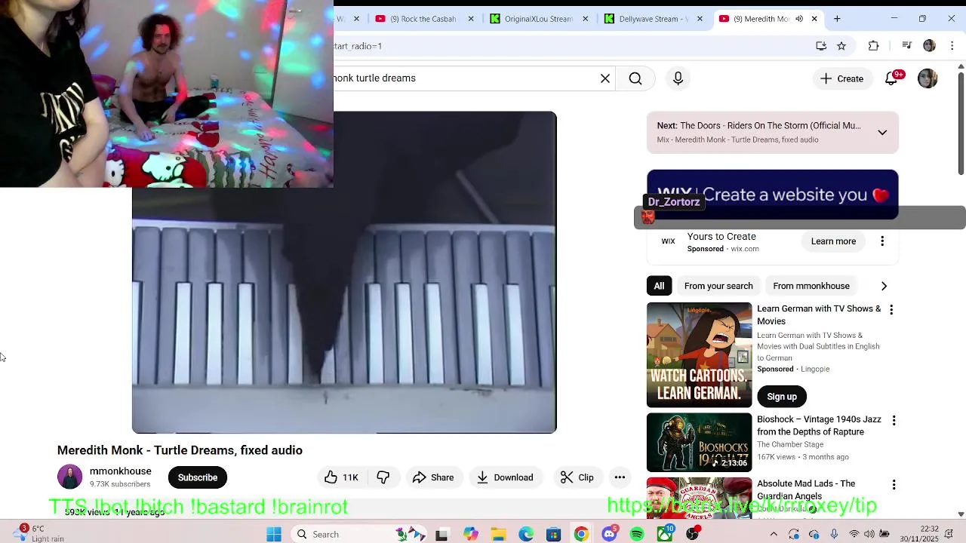Screen dimensions: 966x543
Task: Open a new Chrome tab
Action: (837, 19)
